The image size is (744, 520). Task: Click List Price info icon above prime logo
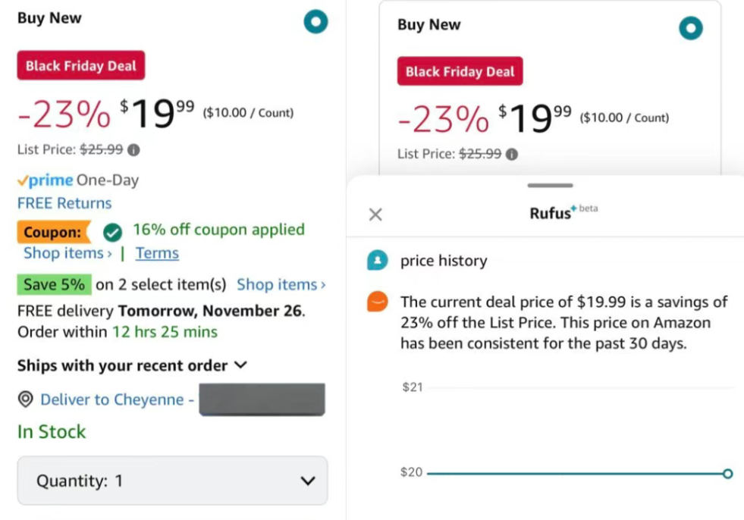[133, 150]
